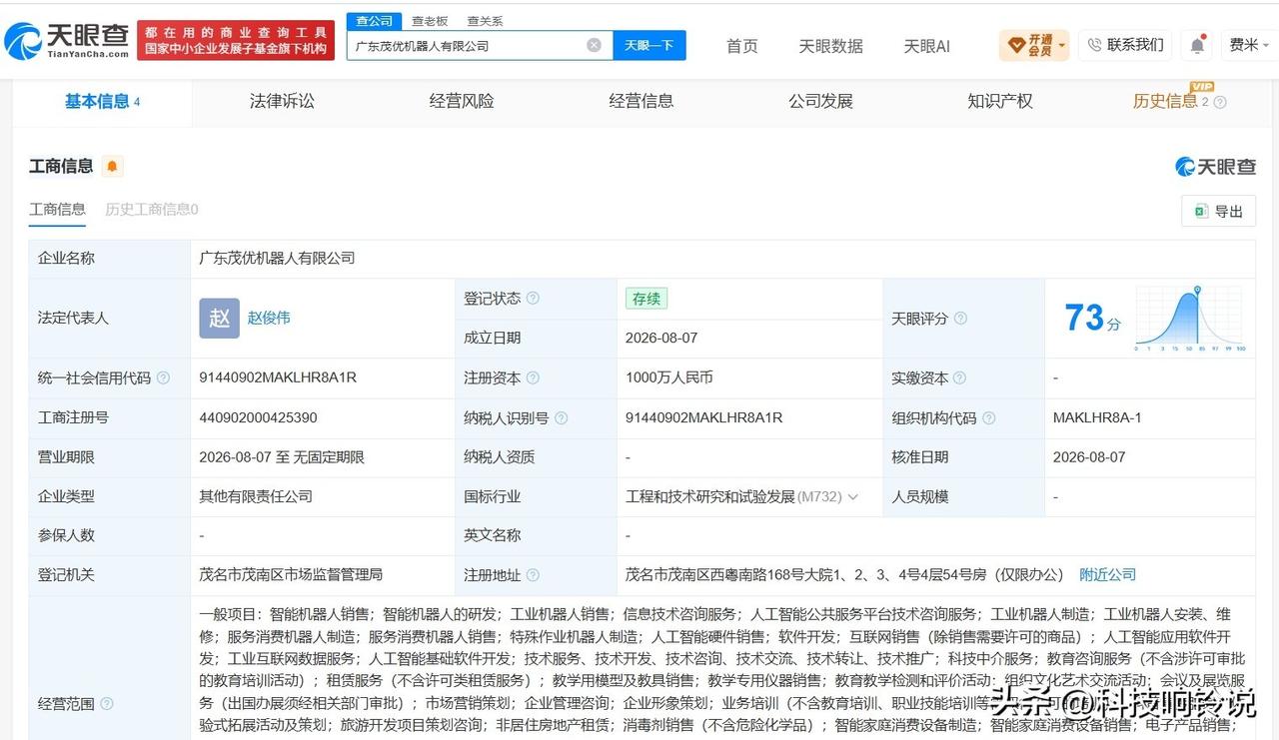The height and width of the screenshot is (740, 1279).
Task: Click the score distribution chart
Action: pyautogui.click(x=1190, y=319)
